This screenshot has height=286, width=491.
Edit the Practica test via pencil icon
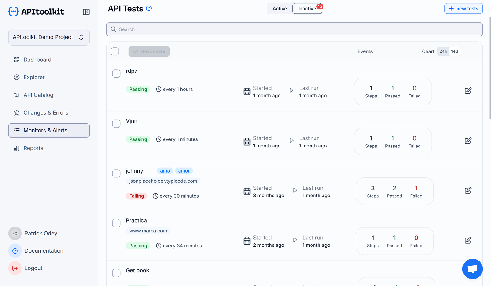click(x=468, y=240)
